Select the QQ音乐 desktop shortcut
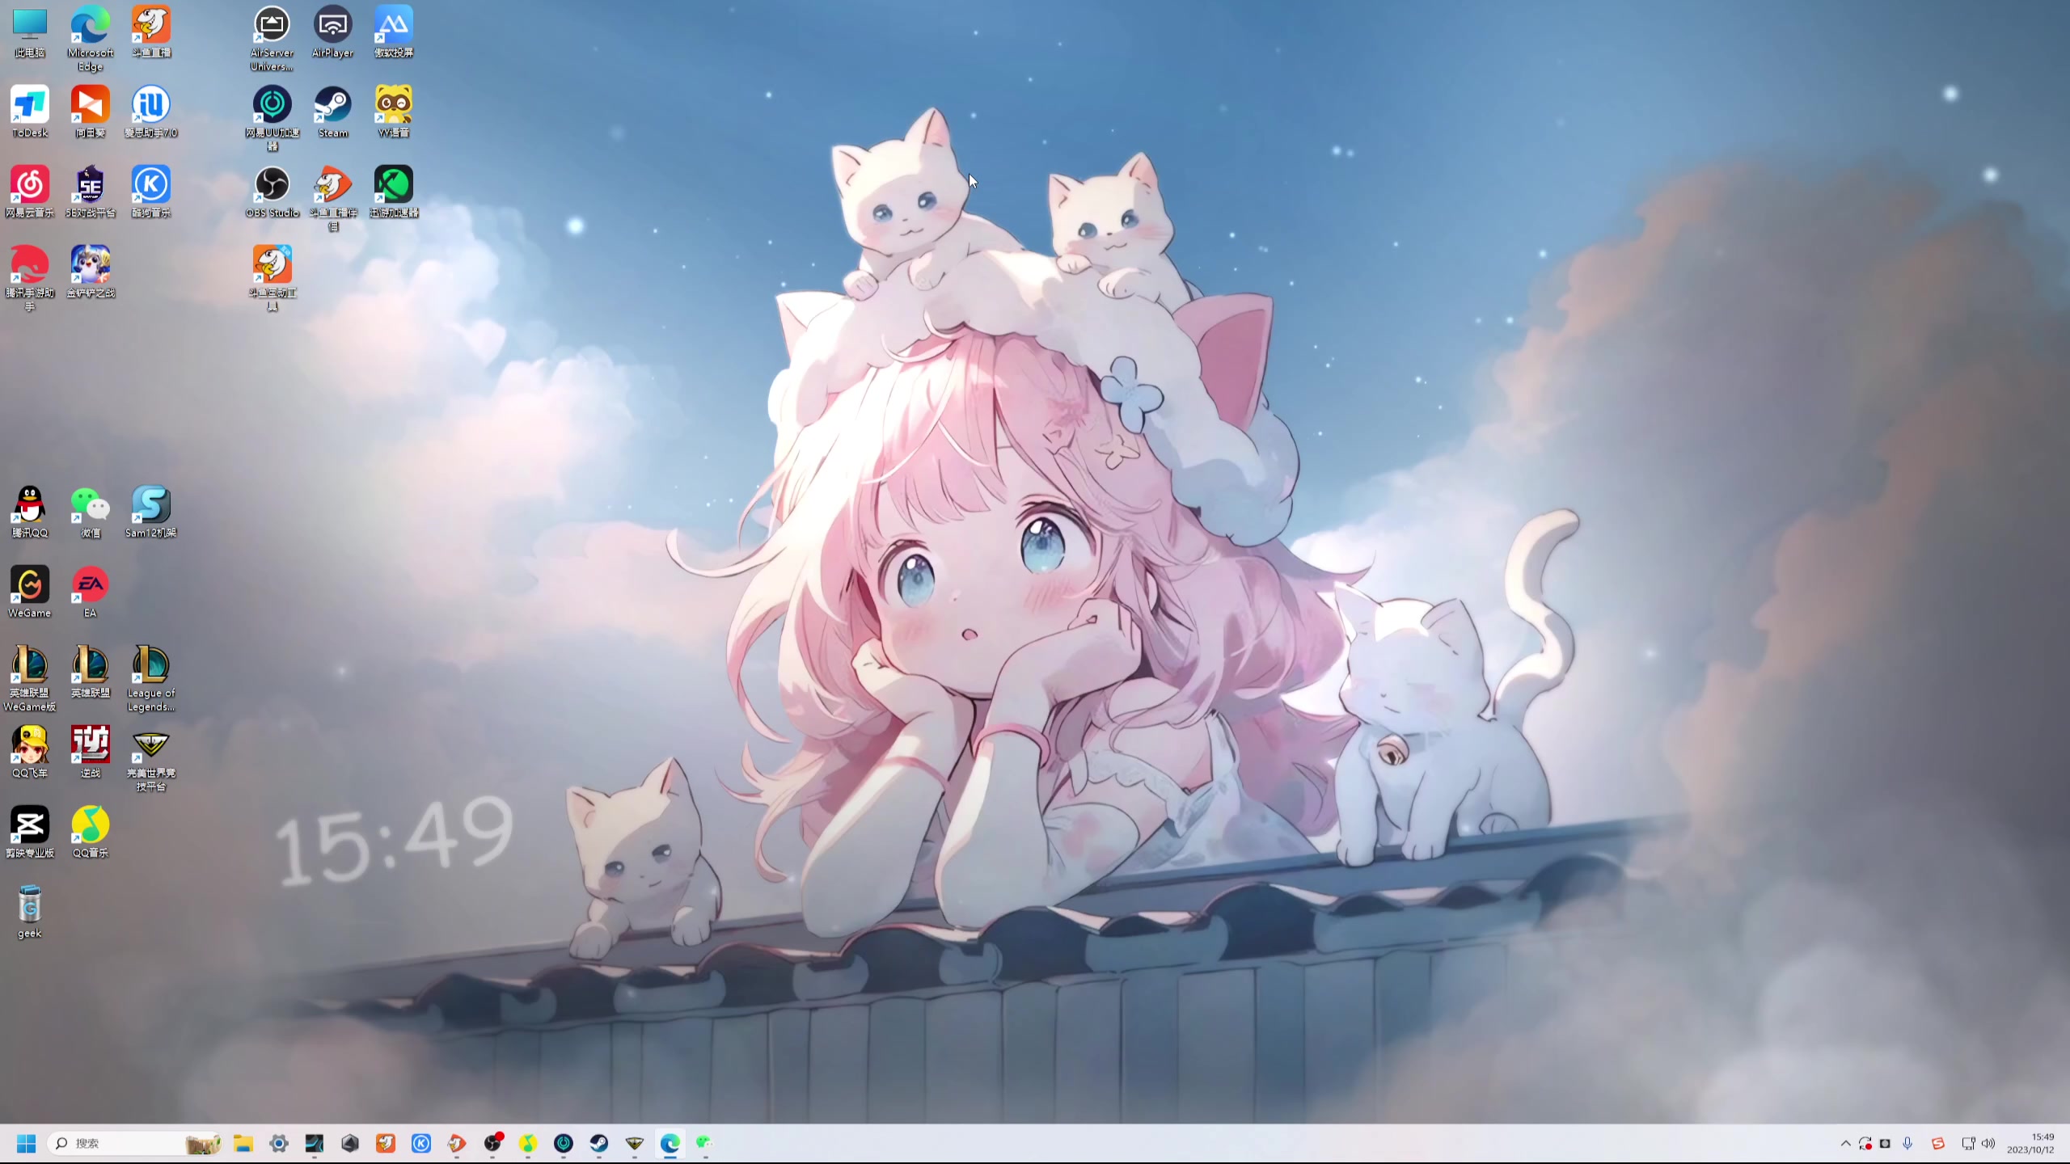This screenshot has width=2070, height=1164. tap(91, 833)
